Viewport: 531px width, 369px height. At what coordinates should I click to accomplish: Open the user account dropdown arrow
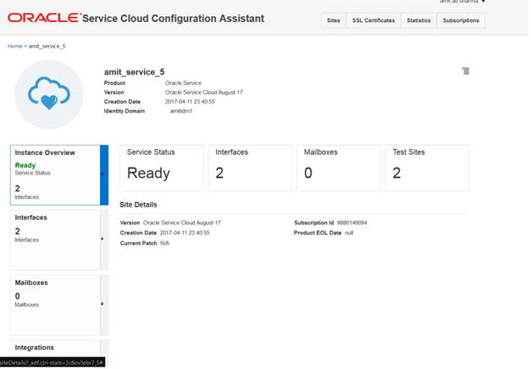pyautogui.click(x=484, y=2)
